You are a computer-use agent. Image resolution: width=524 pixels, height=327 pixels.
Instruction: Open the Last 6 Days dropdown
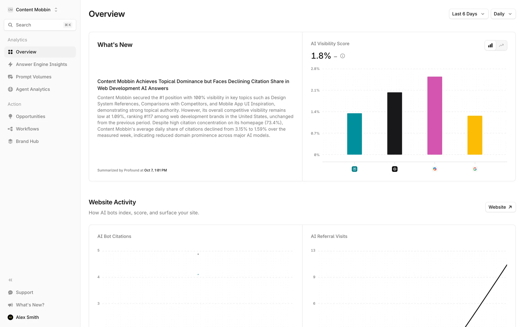point(468,14)
